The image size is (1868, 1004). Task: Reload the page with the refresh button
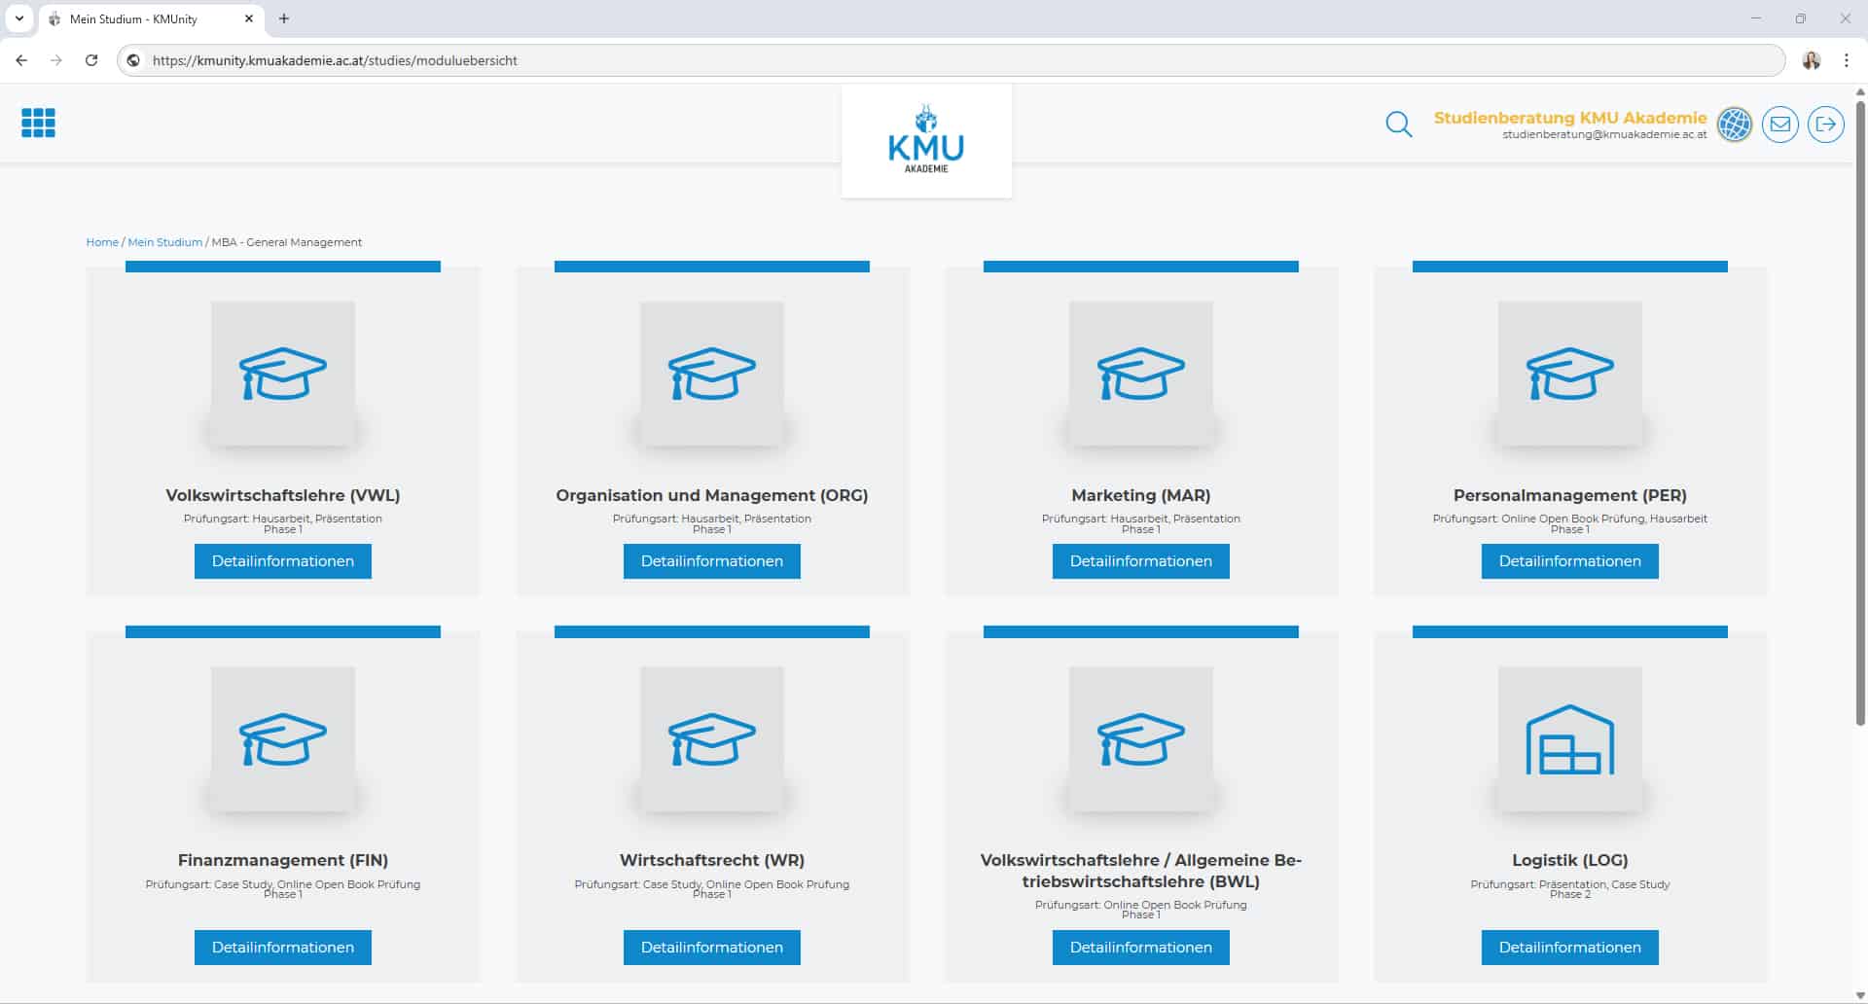click(91, 60)
